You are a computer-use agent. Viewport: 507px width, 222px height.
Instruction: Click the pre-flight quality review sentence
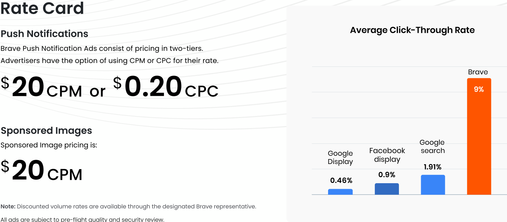coord(82,219)
